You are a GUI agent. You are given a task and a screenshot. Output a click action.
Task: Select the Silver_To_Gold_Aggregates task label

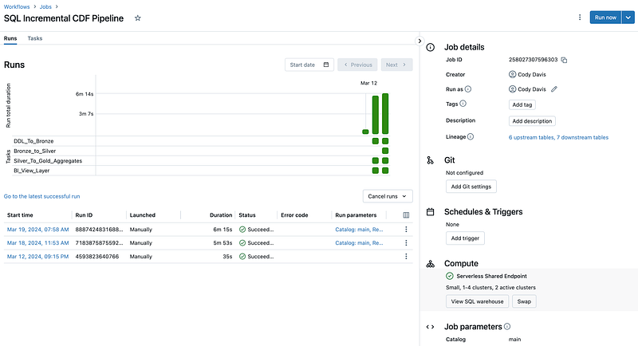(48, 160)
